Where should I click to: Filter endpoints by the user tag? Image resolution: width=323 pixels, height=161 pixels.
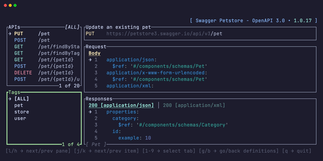20,118
